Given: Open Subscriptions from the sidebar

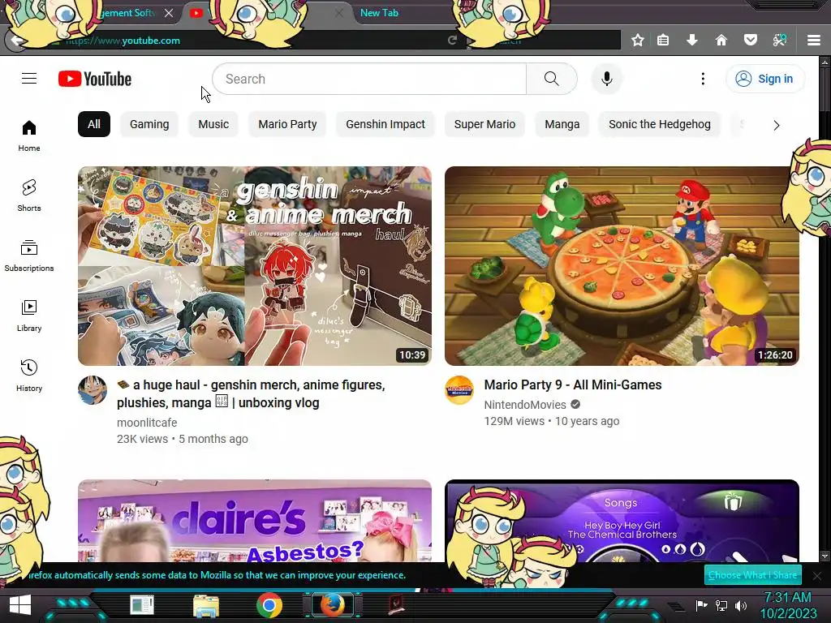Looking at the screenshot, I should click(x=29, y=256).
